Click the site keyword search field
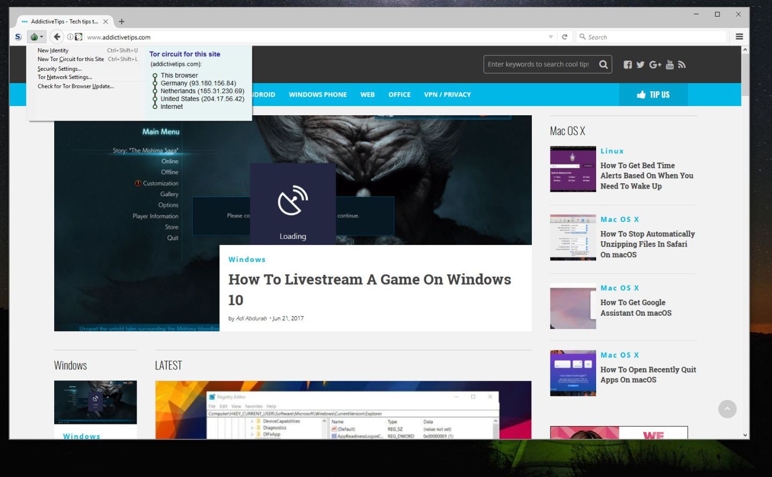772x477 pixels. pyautogui.click(x=539, y=64)
